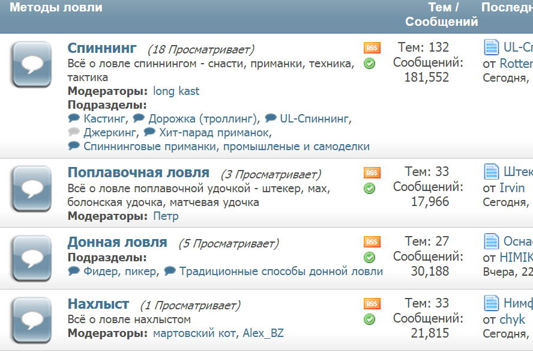Click the RSS icon for Донная ловля
This screenshot has height=355, width=533.
[372, 242]
